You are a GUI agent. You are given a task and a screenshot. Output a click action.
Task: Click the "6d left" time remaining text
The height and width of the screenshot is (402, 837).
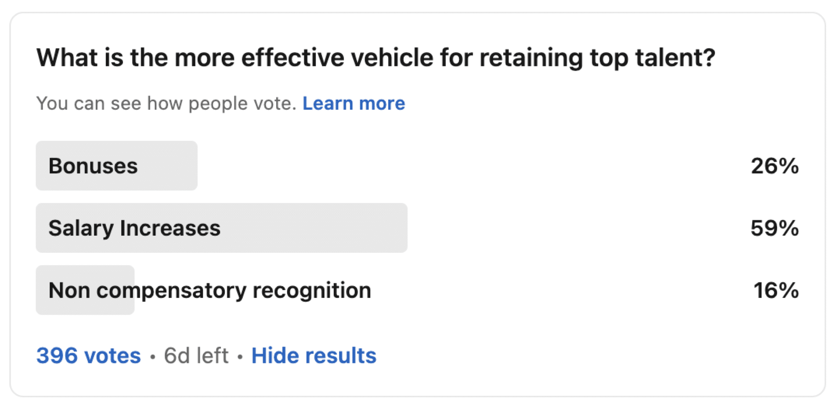coord(196,355)
